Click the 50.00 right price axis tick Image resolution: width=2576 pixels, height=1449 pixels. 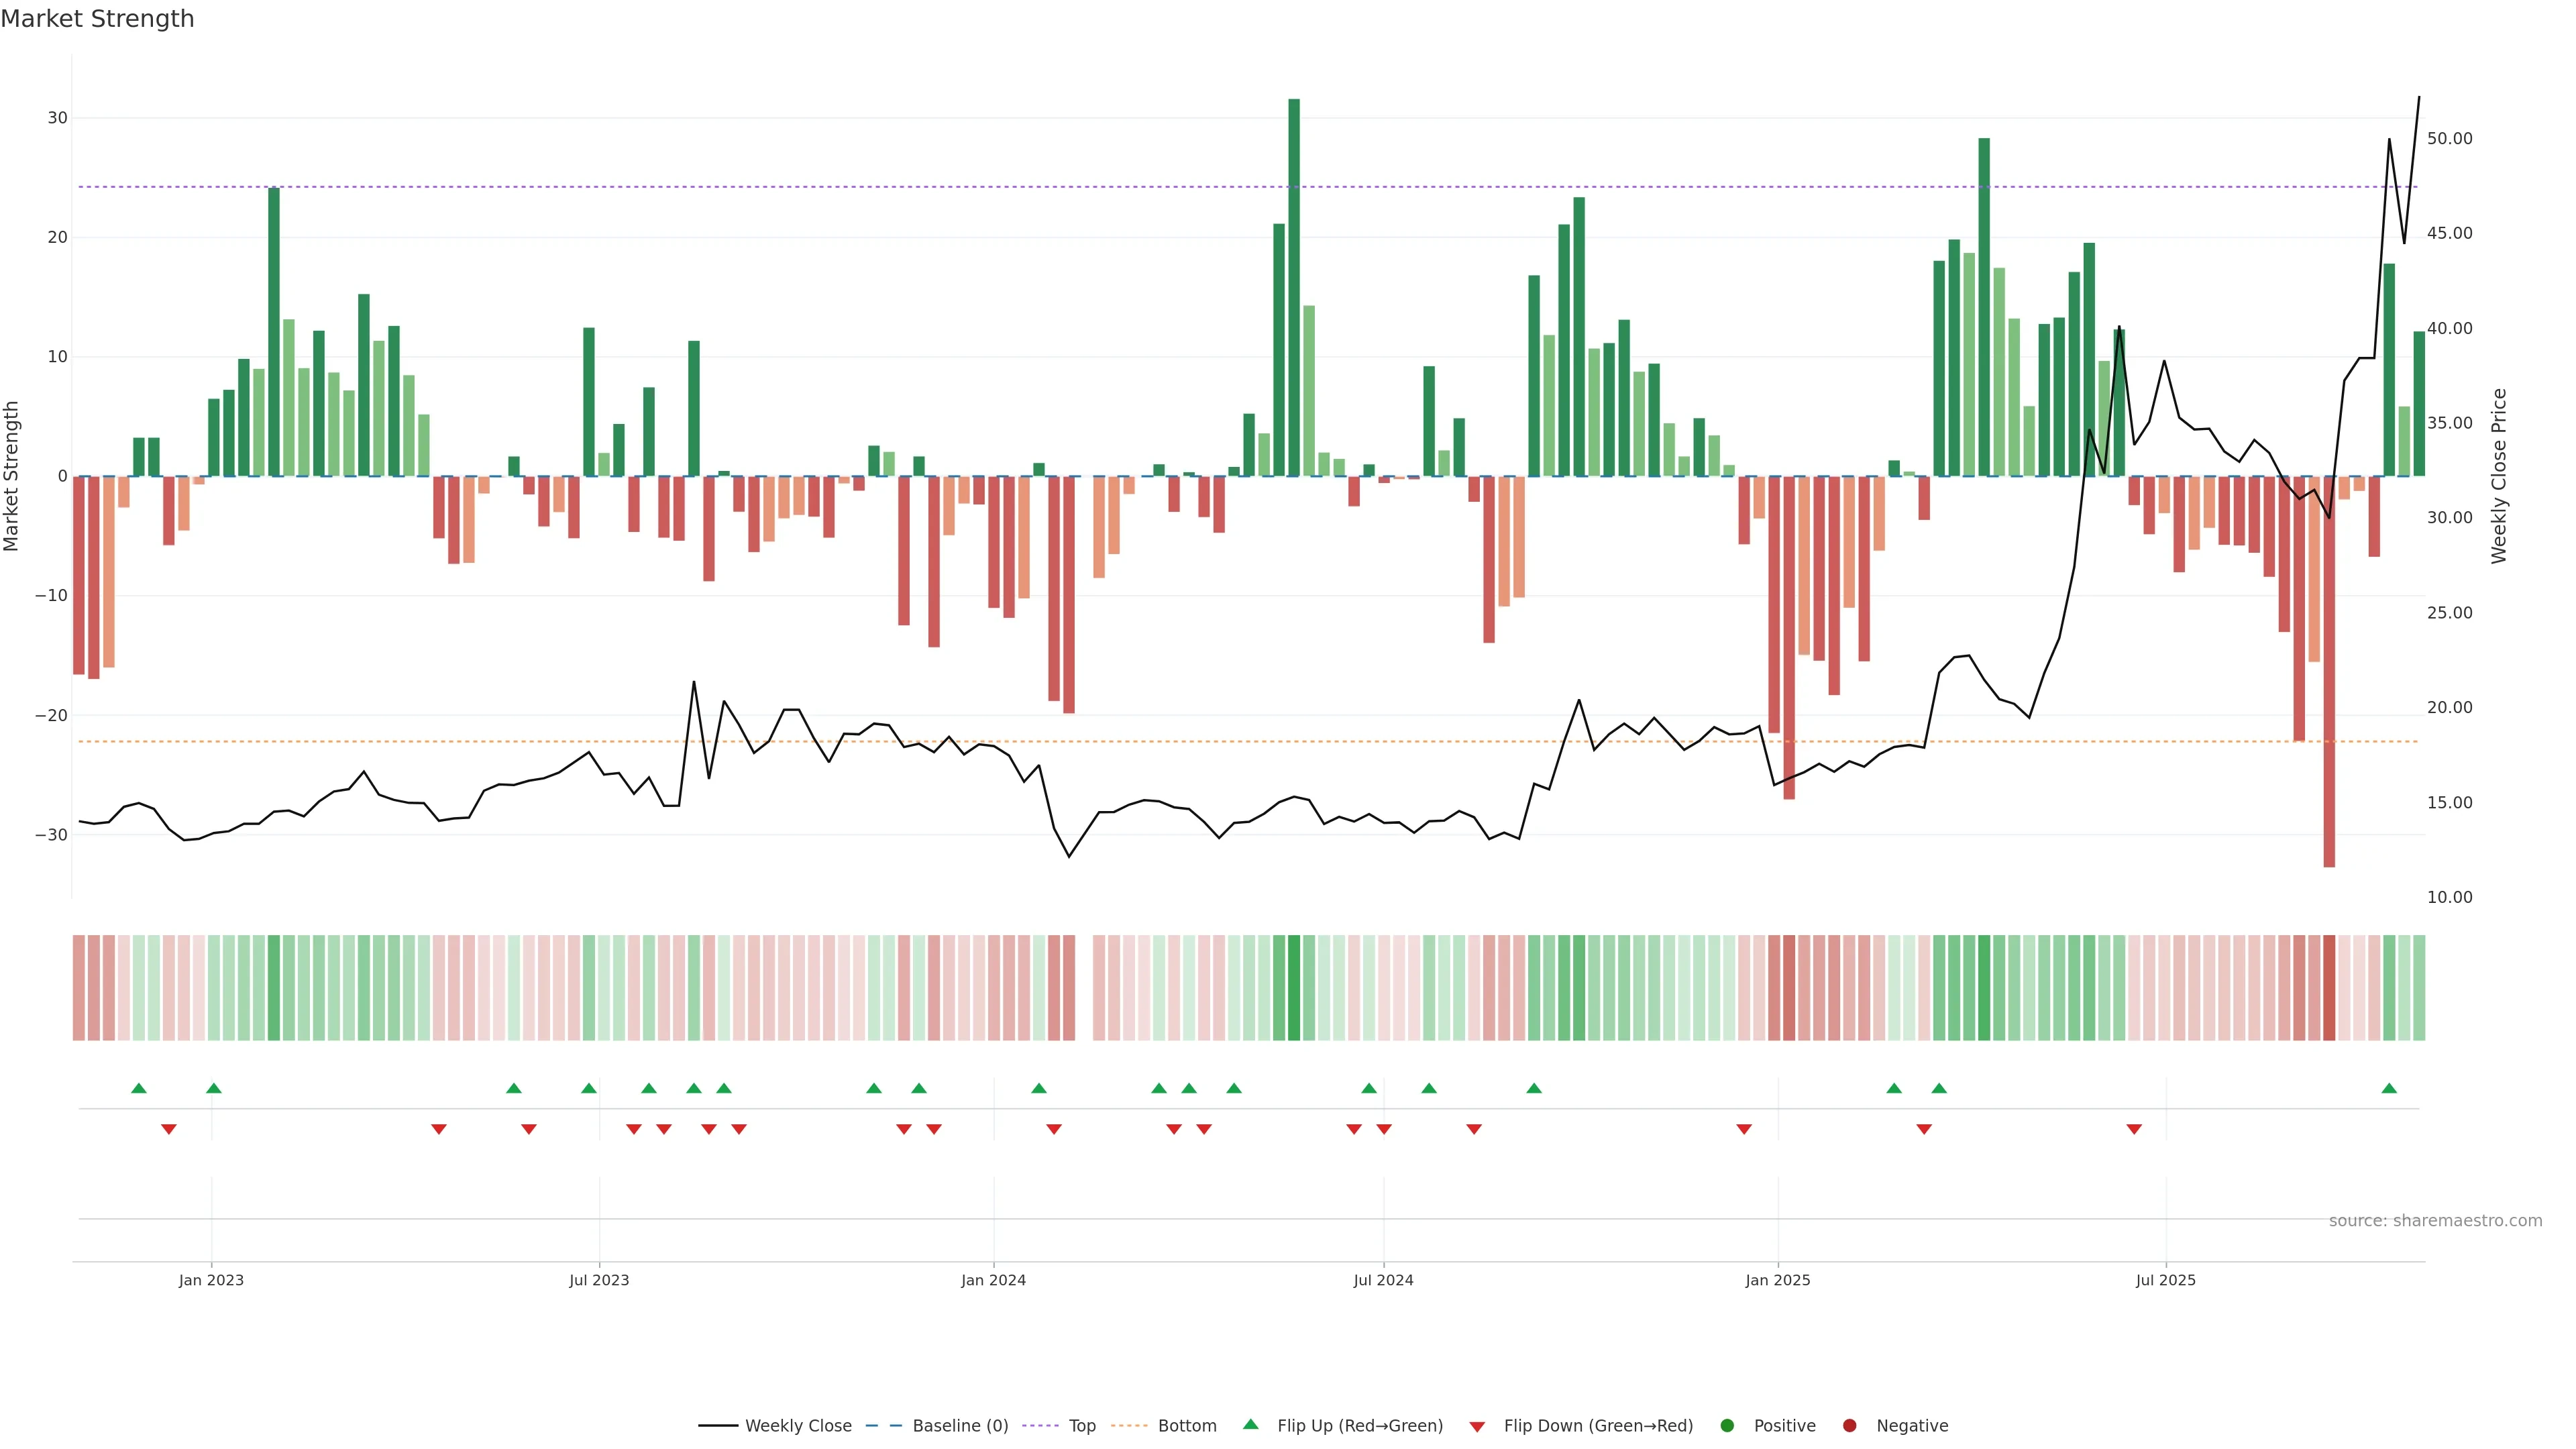[2449, 139]
